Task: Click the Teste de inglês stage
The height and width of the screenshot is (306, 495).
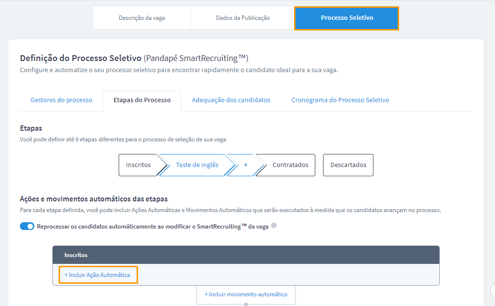Action: pyautogui.click(x=197, y=165)
